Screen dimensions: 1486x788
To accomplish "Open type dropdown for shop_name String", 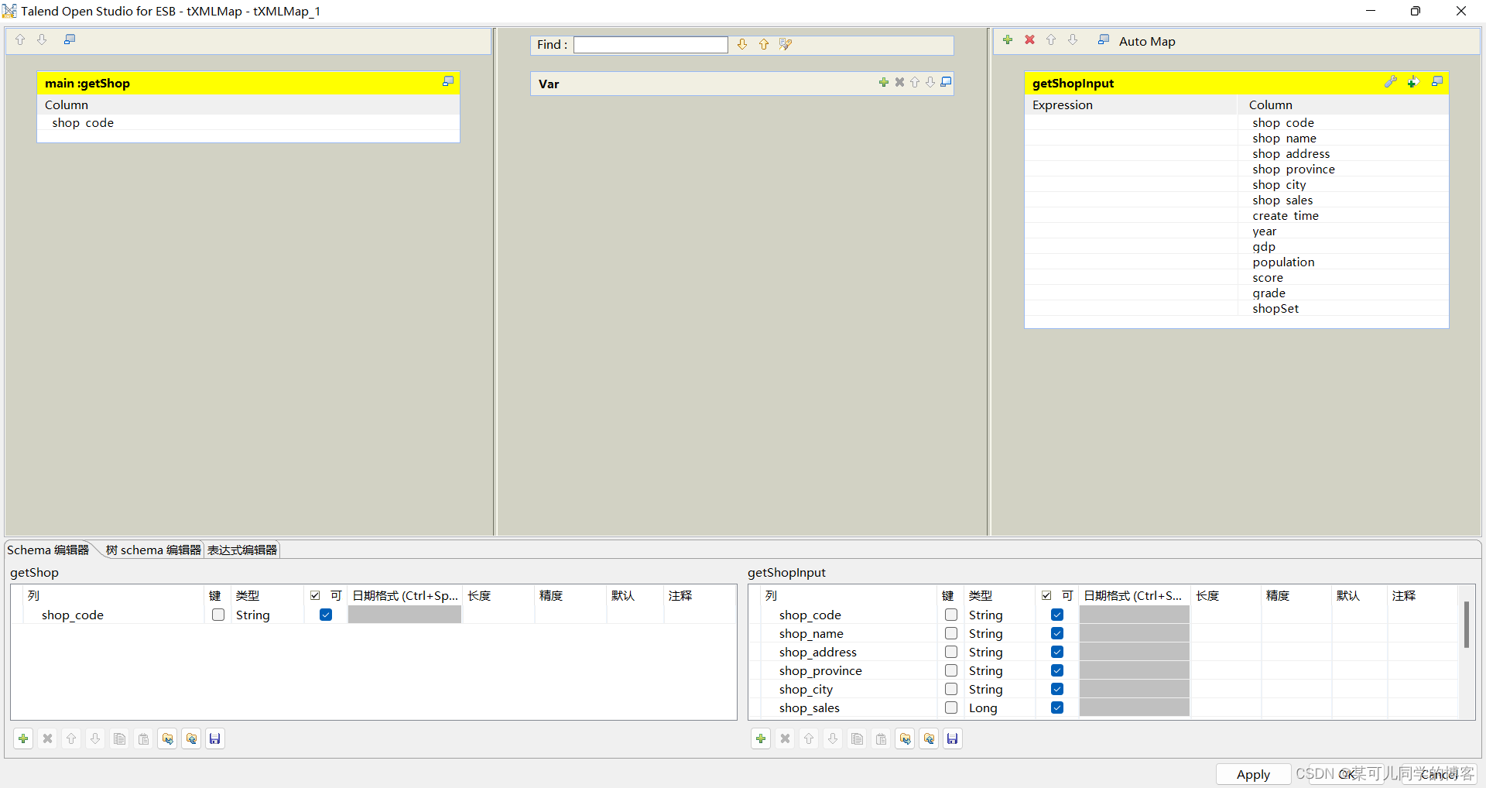I will pyautogui.click(x=998, y=633).
